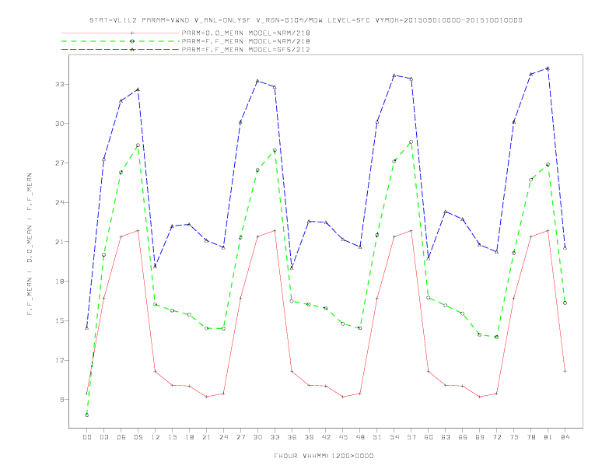Click blue GFS triangle data point at hour 00

(87, 328)
